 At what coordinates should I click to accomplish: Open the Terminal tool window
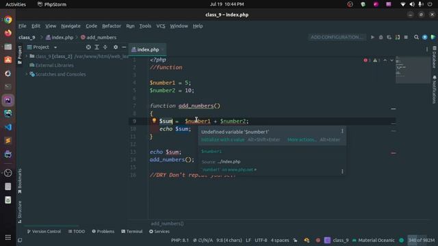pyautogui.click(x=132, y=232)
